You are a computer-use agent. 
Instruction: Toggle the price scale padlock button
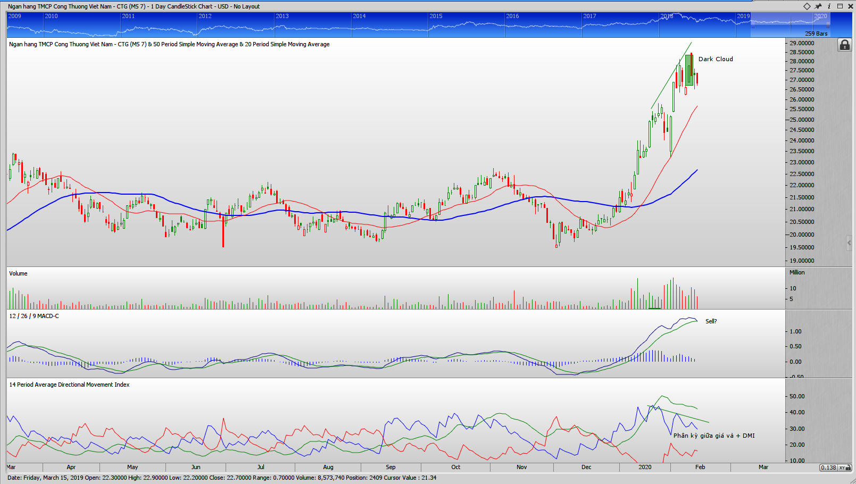click(844, 45)
